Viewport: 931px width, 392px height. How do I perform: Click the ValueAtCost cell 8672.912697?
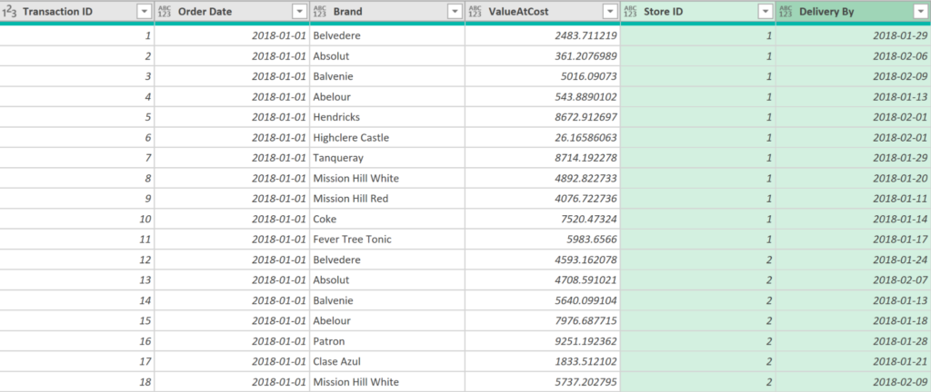pyautogui.click(x=543, y=117)
